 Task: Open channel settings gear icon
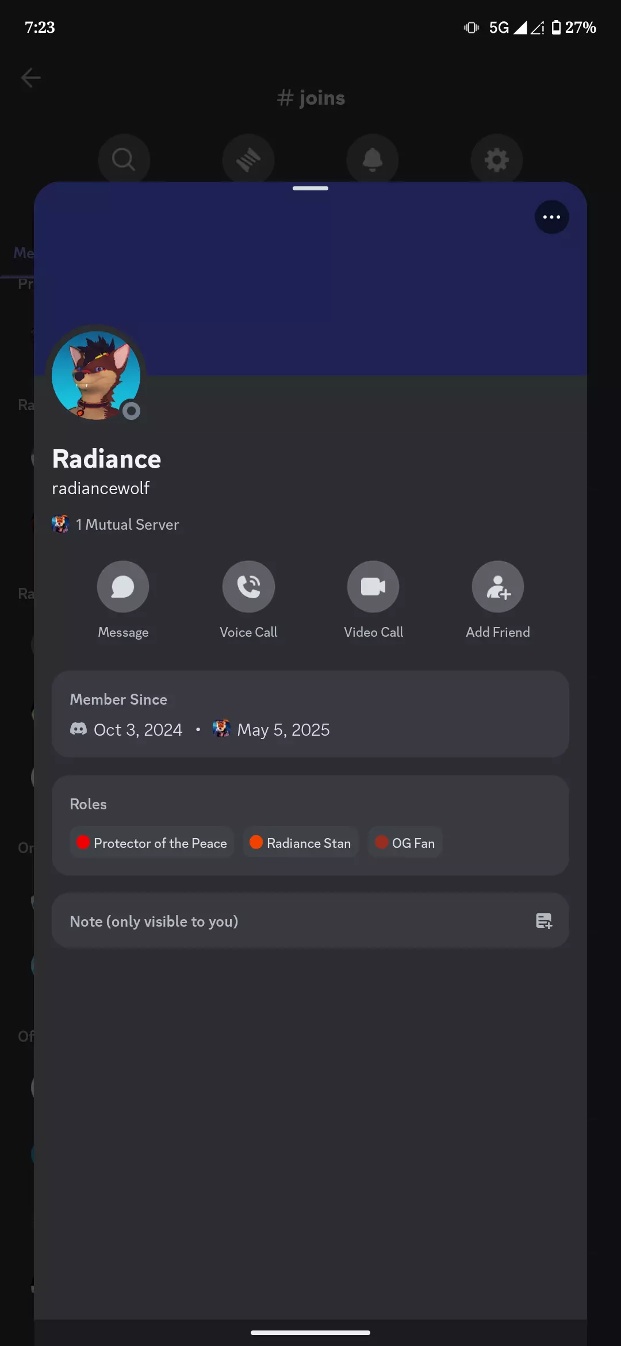pos(497,159)
